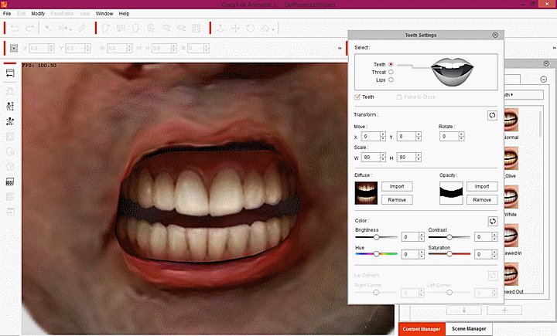Click Import button under Diffuse
557x336 pixels.
(x=397, y=186)
